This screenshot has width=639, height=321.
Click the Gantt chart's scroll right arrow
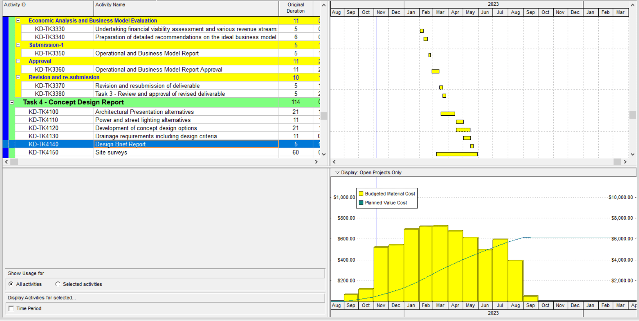pyautogui.click(x=625, y=162)
